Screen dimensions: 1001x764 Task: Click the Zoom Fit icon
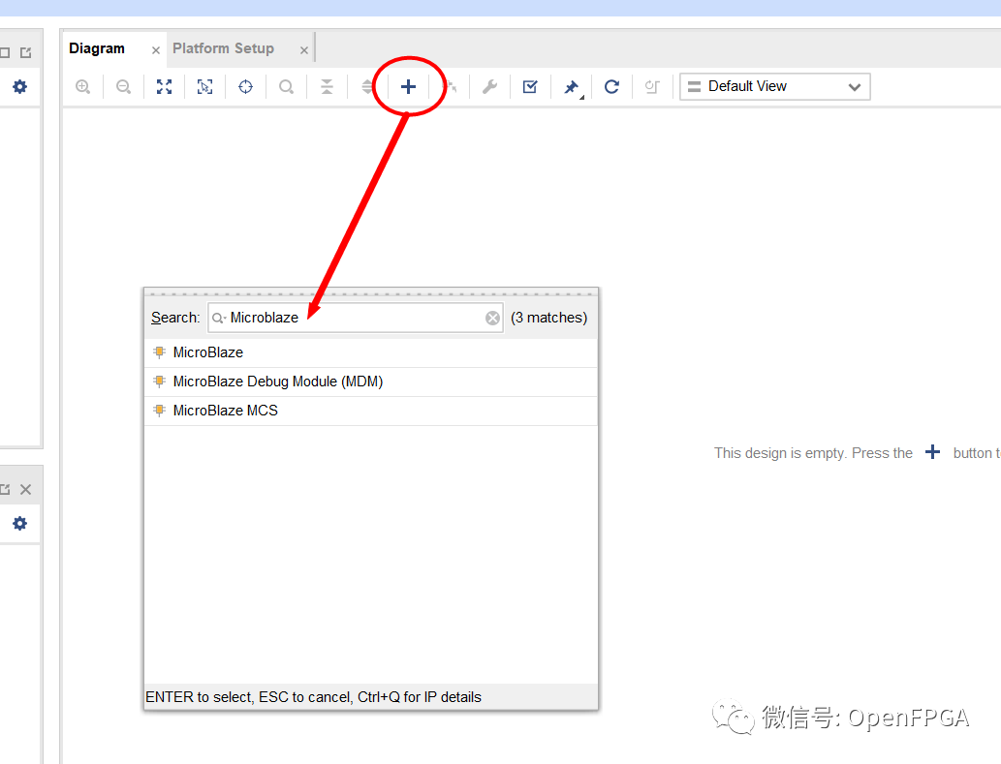164,87
